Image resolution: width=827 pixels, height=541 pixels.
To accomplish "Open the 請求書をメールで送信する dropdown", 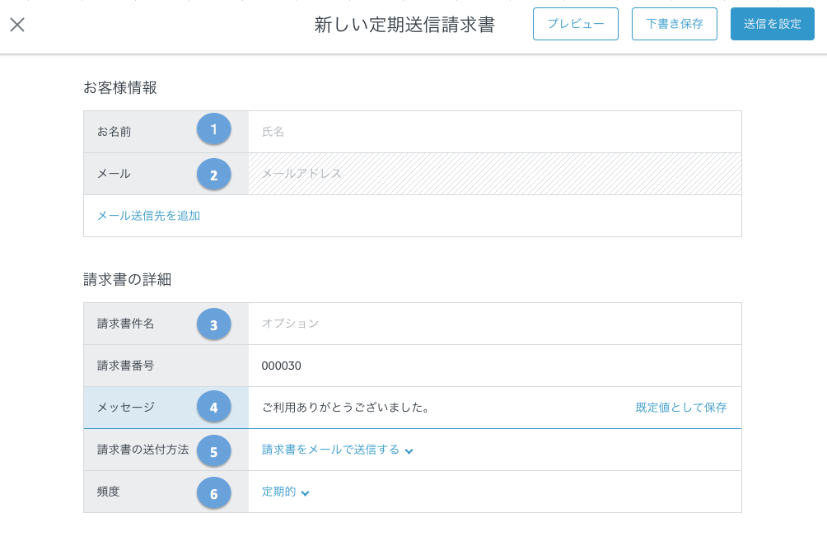I will pyautogui.click(x=338, y=450).
